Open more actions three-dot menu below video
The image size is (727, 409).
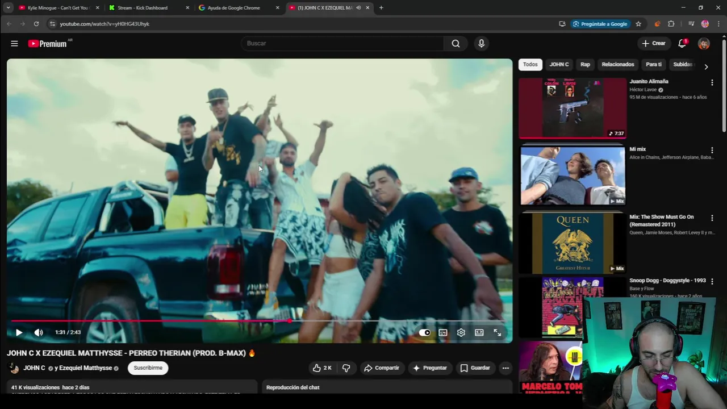tap(505, 368)
